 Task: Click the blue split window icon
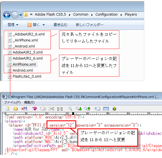pyautogui.click(x=106, y=109)
